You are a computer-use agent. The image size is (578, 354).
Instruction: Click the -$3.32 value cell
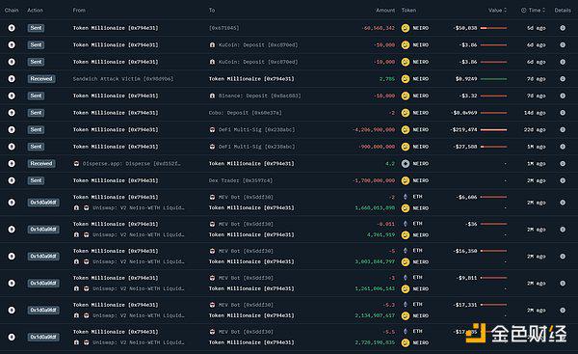(468, 95)
